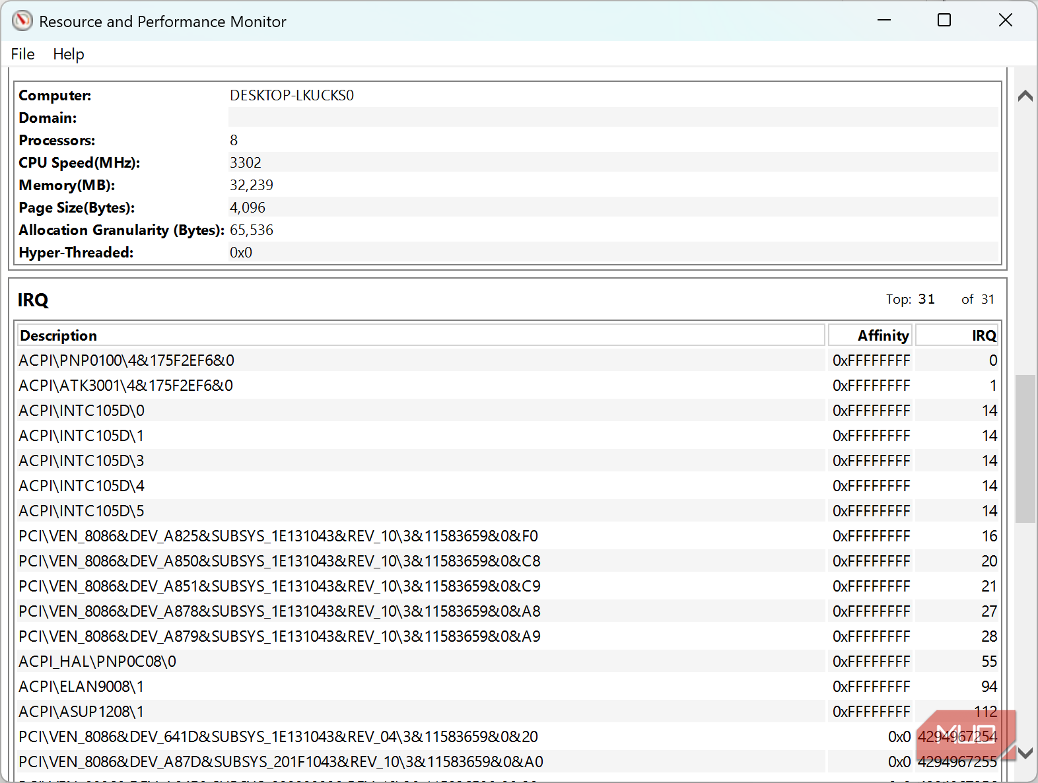Select the DEV_A850 PCI device row
1038x783 pixels.
(508, 561)
